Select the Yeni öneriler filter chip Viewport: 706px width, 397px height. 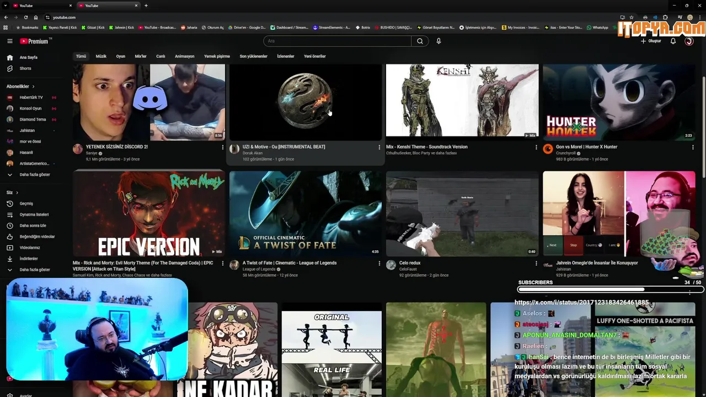point(315,56)
